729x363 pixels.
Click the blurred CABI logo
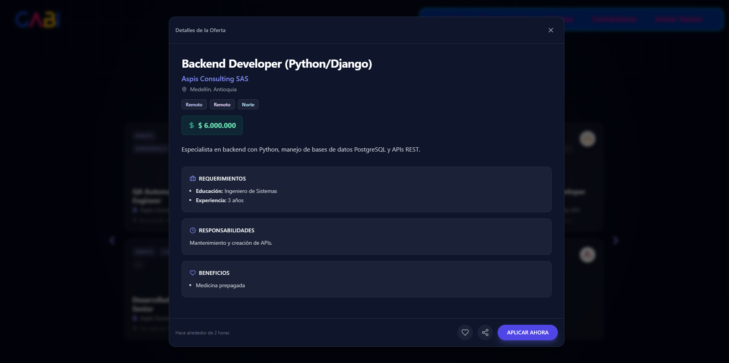click(38, 20)
